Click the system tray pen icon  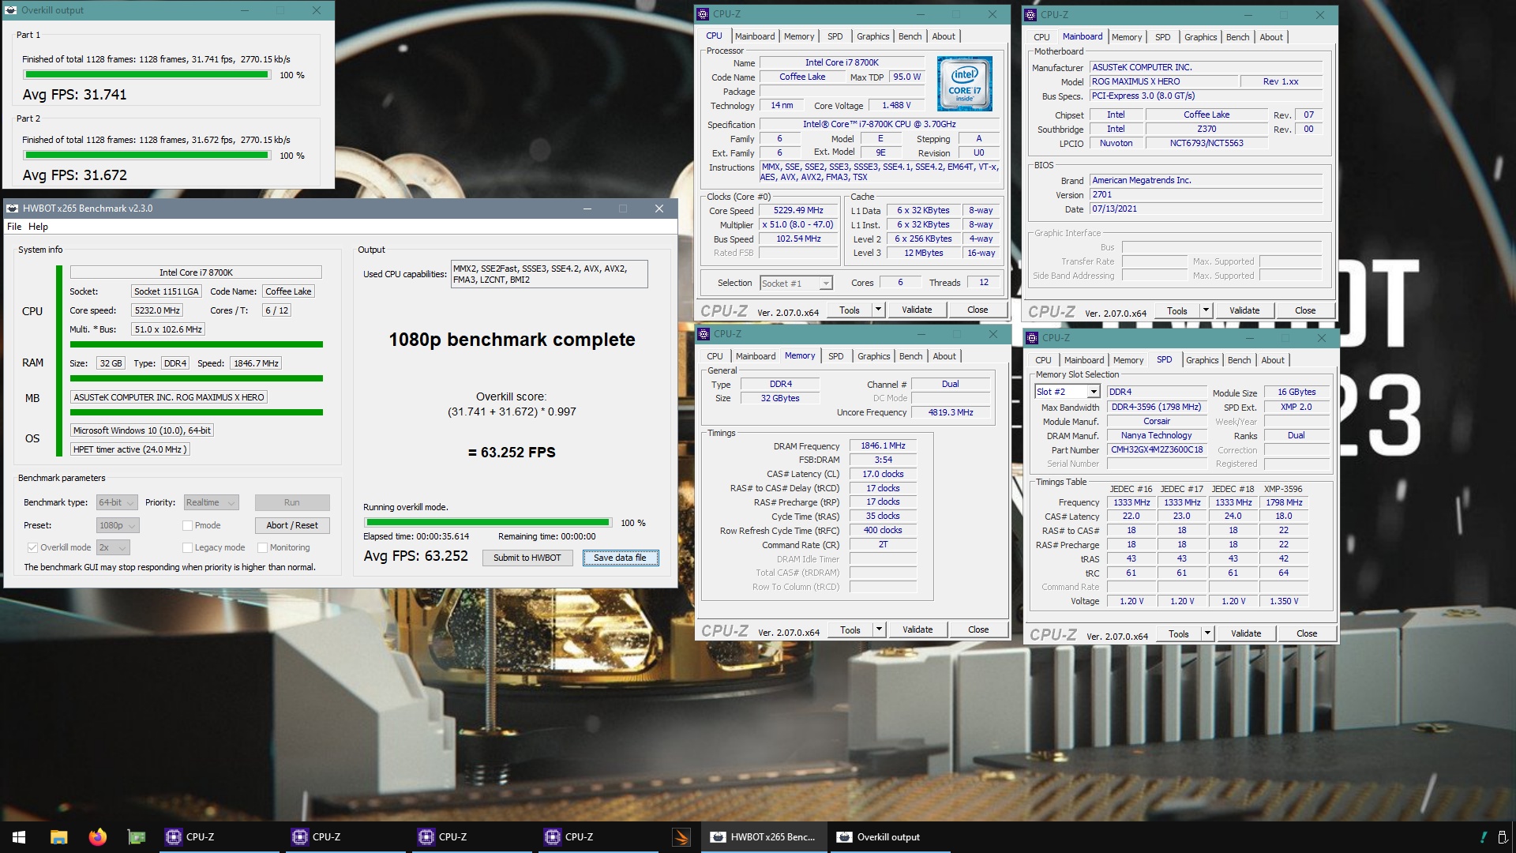point(1482,837)
